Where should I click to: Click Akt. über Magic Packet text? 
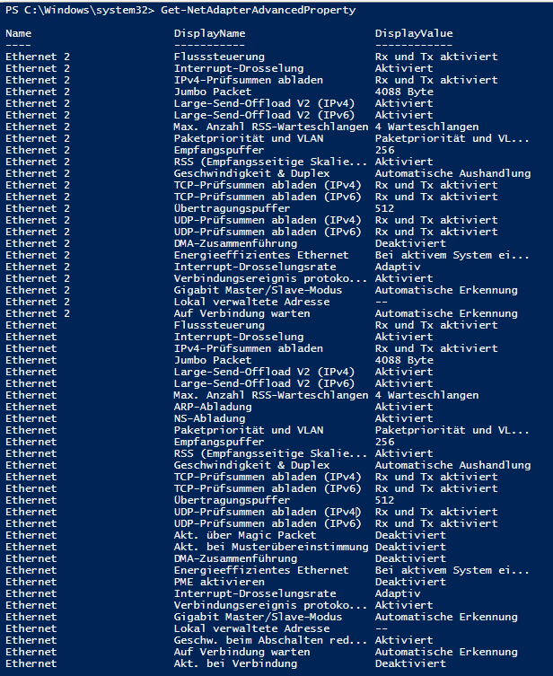coord(245,535)
